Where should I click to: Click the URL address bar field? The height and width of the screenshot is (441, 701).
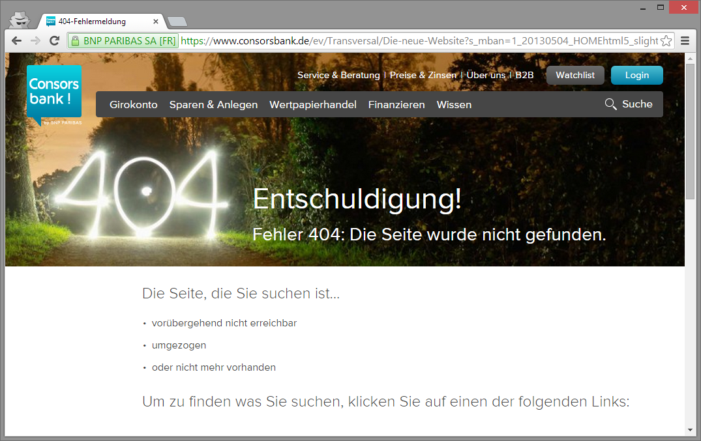point(417,40)
